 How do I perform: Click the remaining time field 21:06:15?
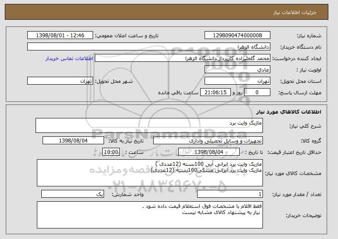coord(216,93)
